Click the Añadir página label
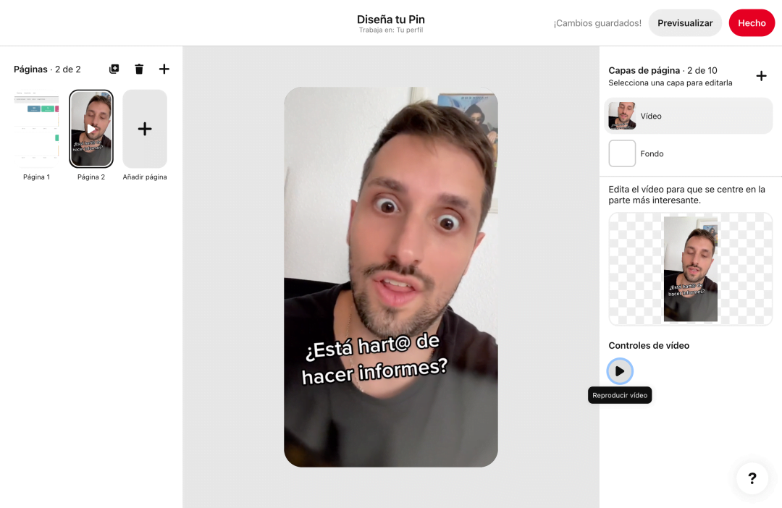782x508 pixels. pyautogui.click(x=145, y=177)
